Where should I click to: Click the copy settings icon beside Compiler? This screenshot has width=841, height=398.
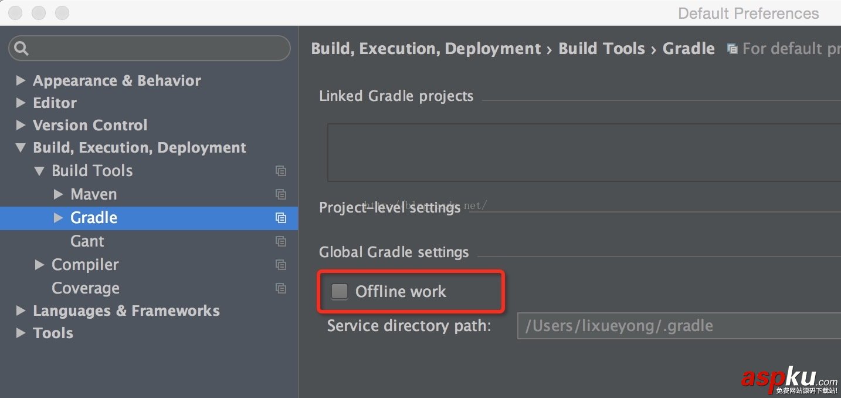(281, 265)
